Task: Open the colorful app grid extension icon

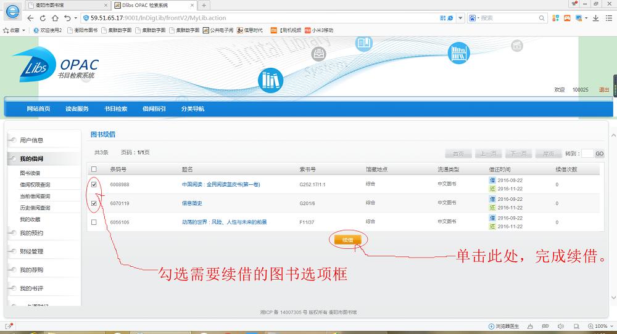Action: point(556,18)
